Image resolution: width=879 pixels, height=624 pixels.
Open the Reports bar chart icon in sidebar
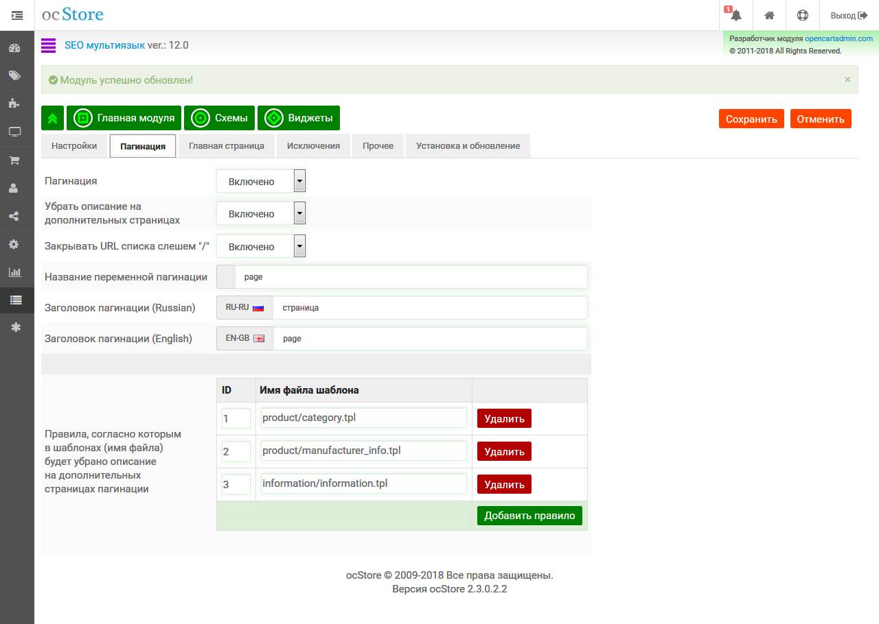(14, 272)
